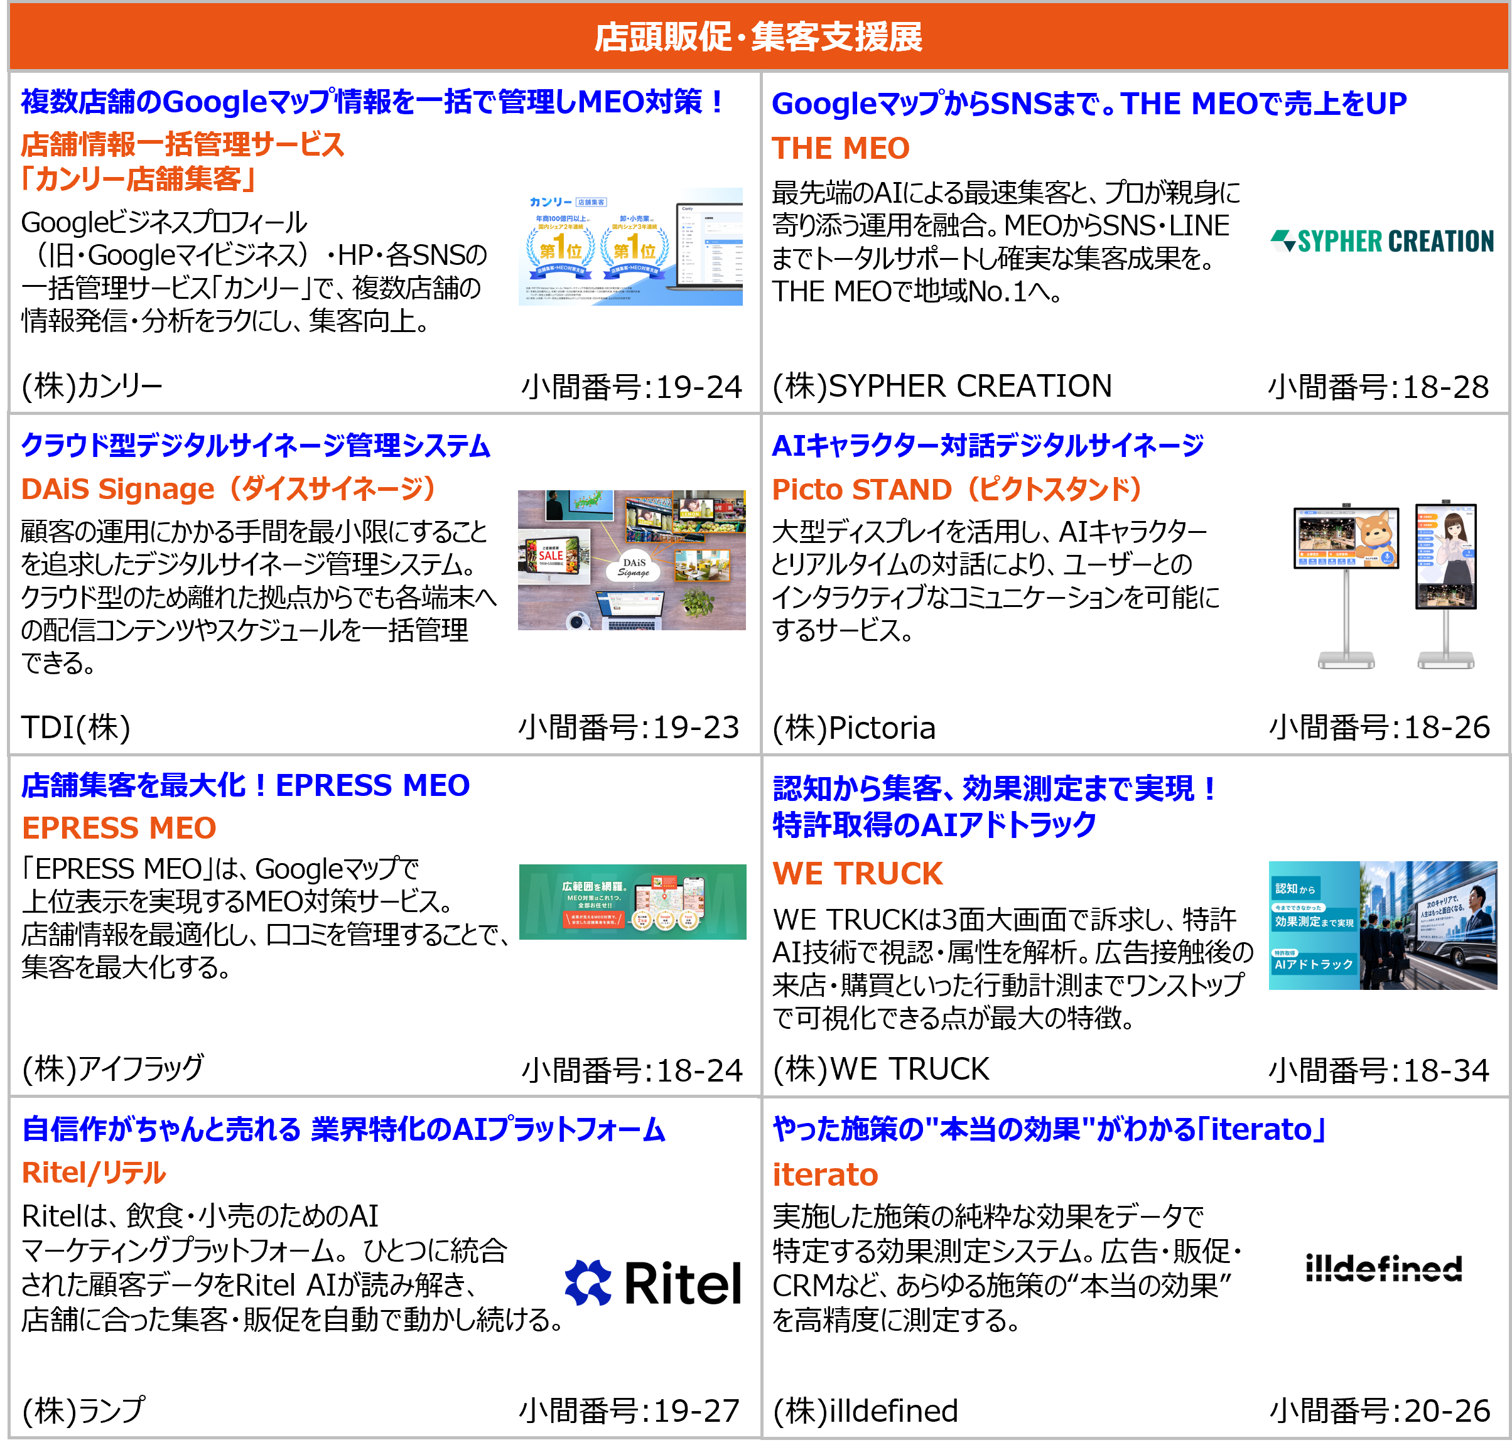
Task: Open the DAiS Signage collage image
Action: pos(631,560)
